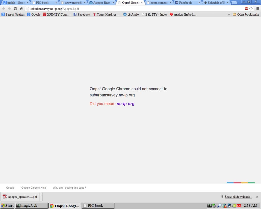The width and height of the screenshot is (261, 209).
Task: Open the Other bookmarks folder
Action: tap(246, 15)
